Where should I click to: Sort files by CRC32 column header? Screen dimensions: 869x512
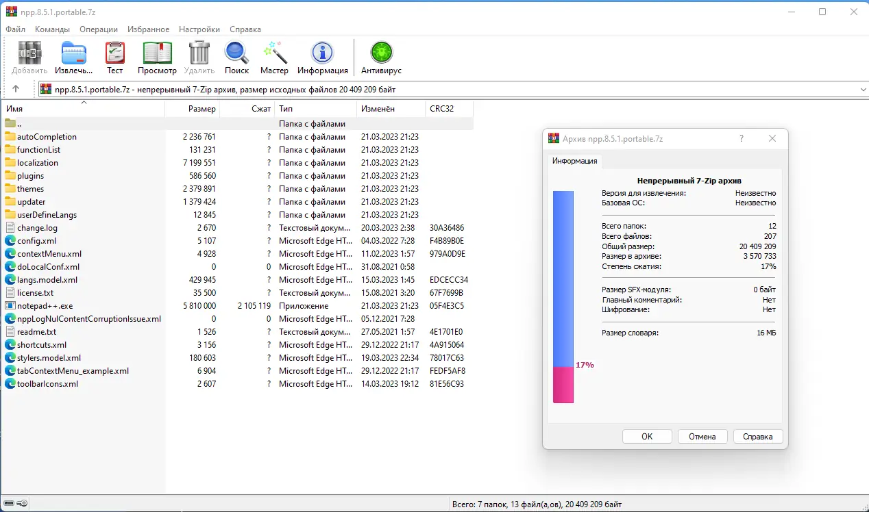point(450,109)
